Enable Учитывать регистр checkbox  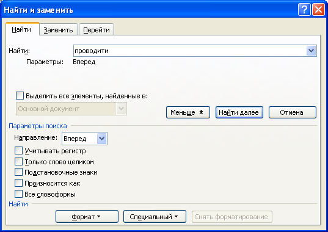coord(18,151)
